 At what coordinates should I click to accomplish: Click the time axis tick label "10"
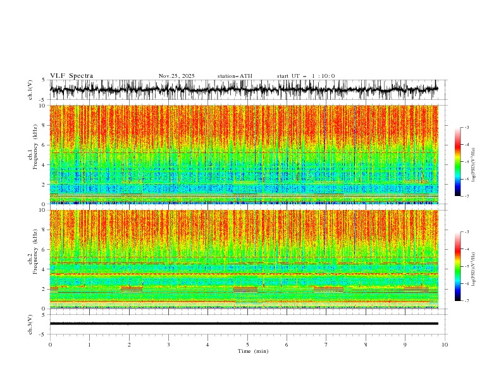[445, 345]
